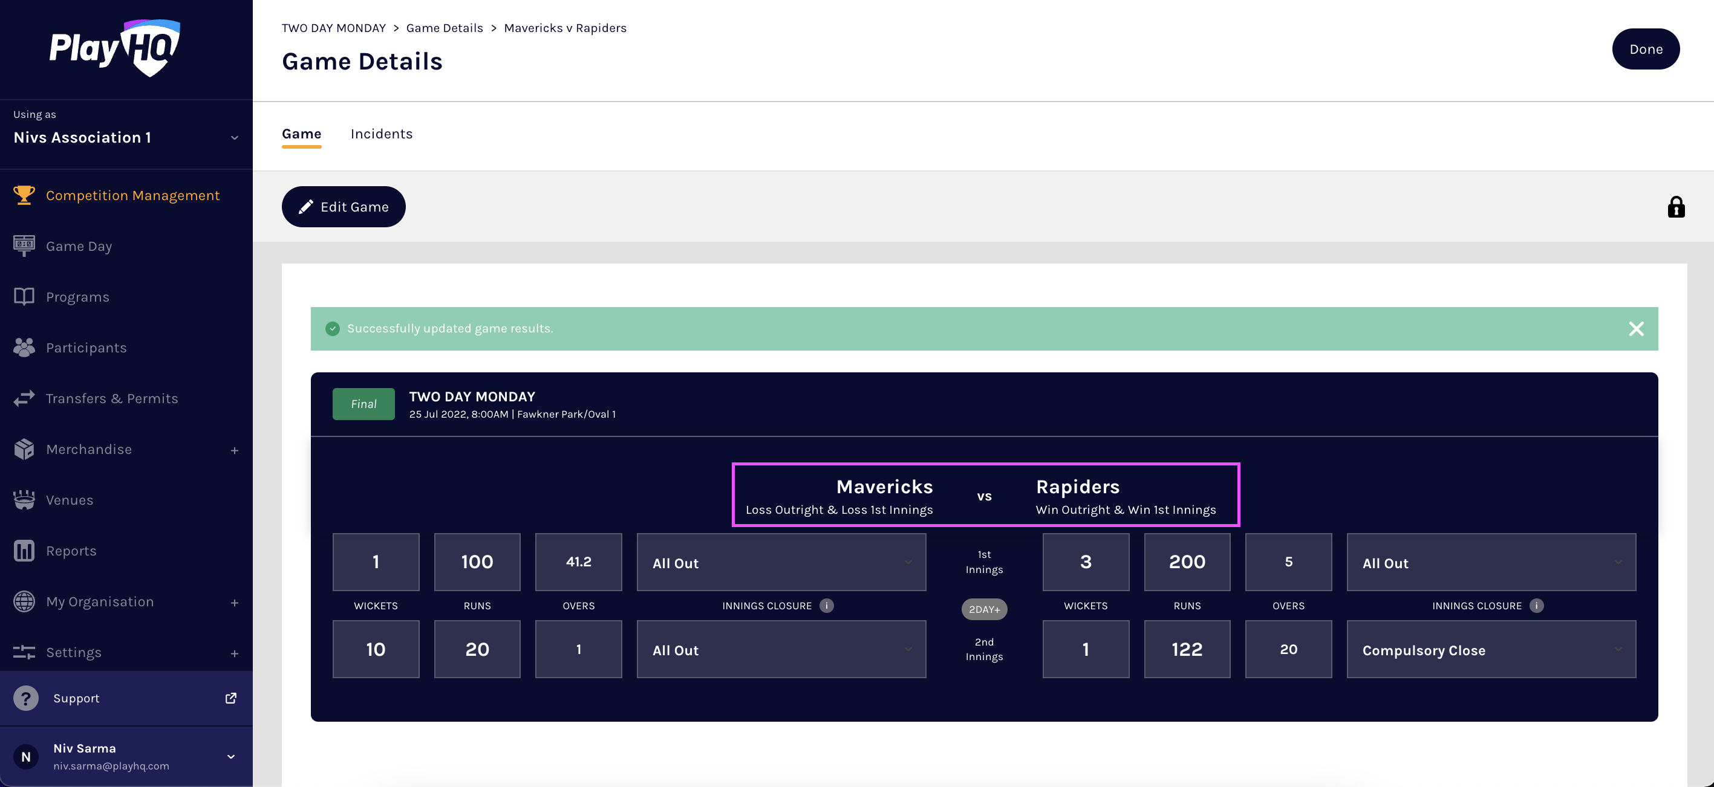Expand the Merchandise submenu plus
This screenshot has width=1714, height=787.
pos(234,450)
